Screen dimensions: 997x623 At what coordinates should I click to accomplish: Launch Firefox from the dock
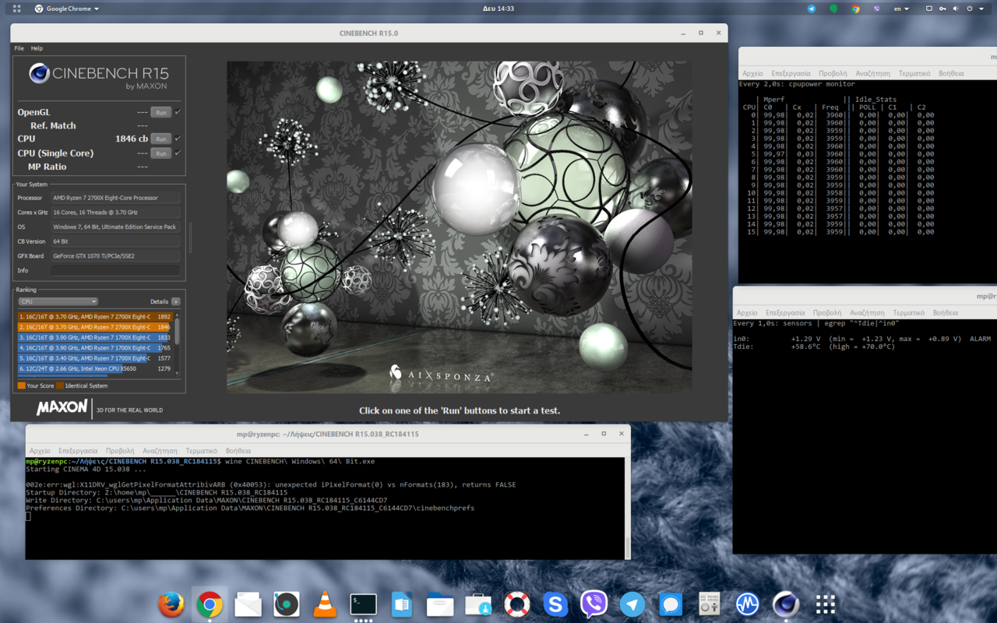[x=171, y=604]
